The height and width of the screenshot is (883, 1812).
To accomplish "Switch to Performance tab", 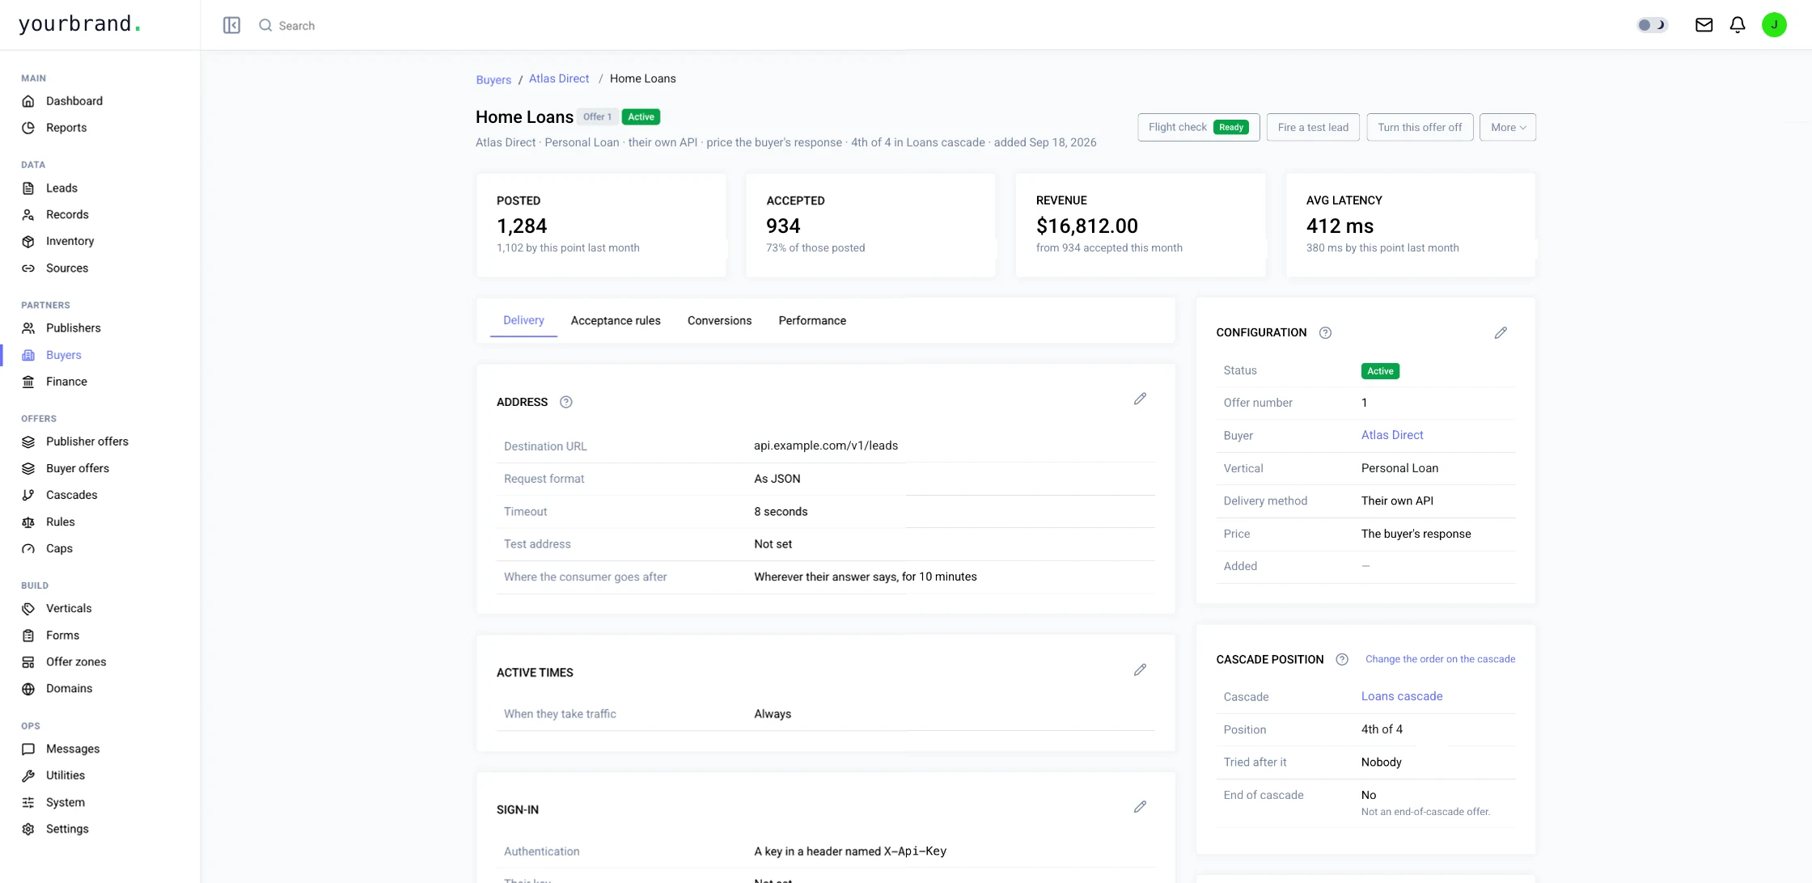I will [812, 321].
